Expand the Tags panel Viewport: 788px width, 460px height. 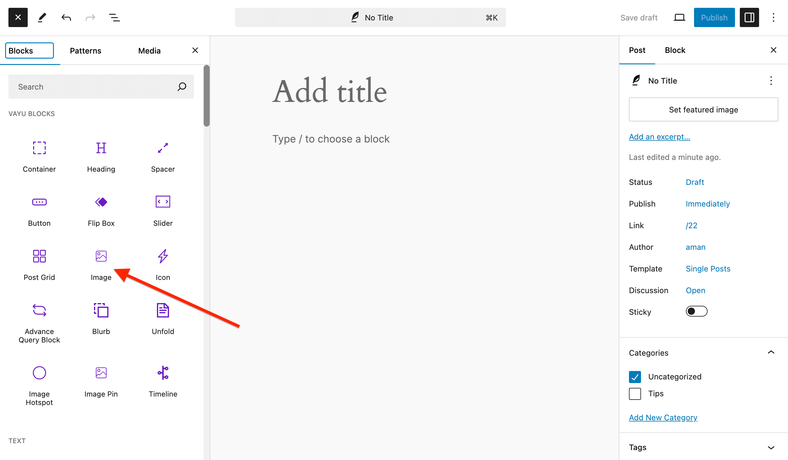point(771,447)
